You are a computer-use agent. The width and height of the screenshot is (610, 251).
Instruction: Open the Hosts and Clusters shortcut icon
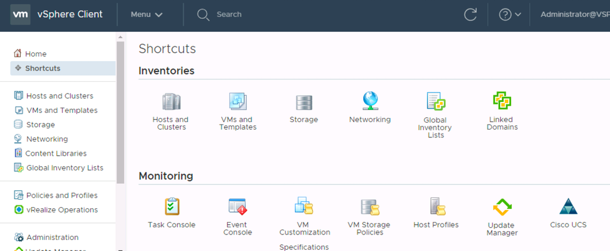[171, 102]
